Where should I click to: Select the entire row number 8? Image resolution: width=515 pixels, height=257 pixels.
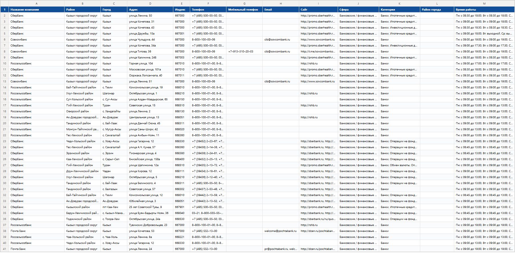(5, 52)
